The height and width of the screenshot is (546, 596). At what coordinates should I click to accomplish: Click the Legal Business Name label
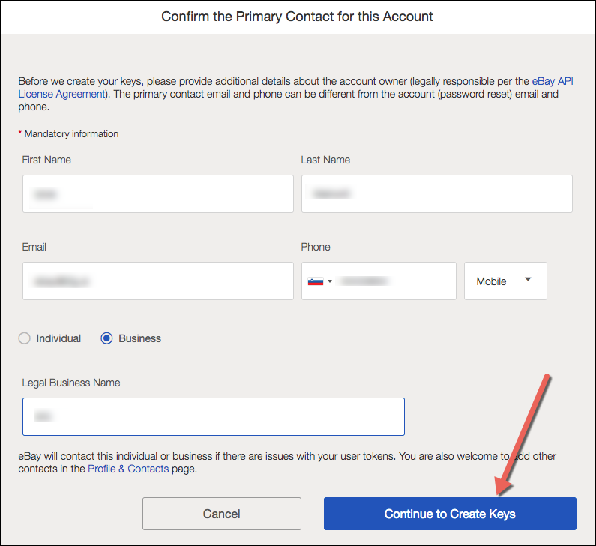click(x=71, y=382)
